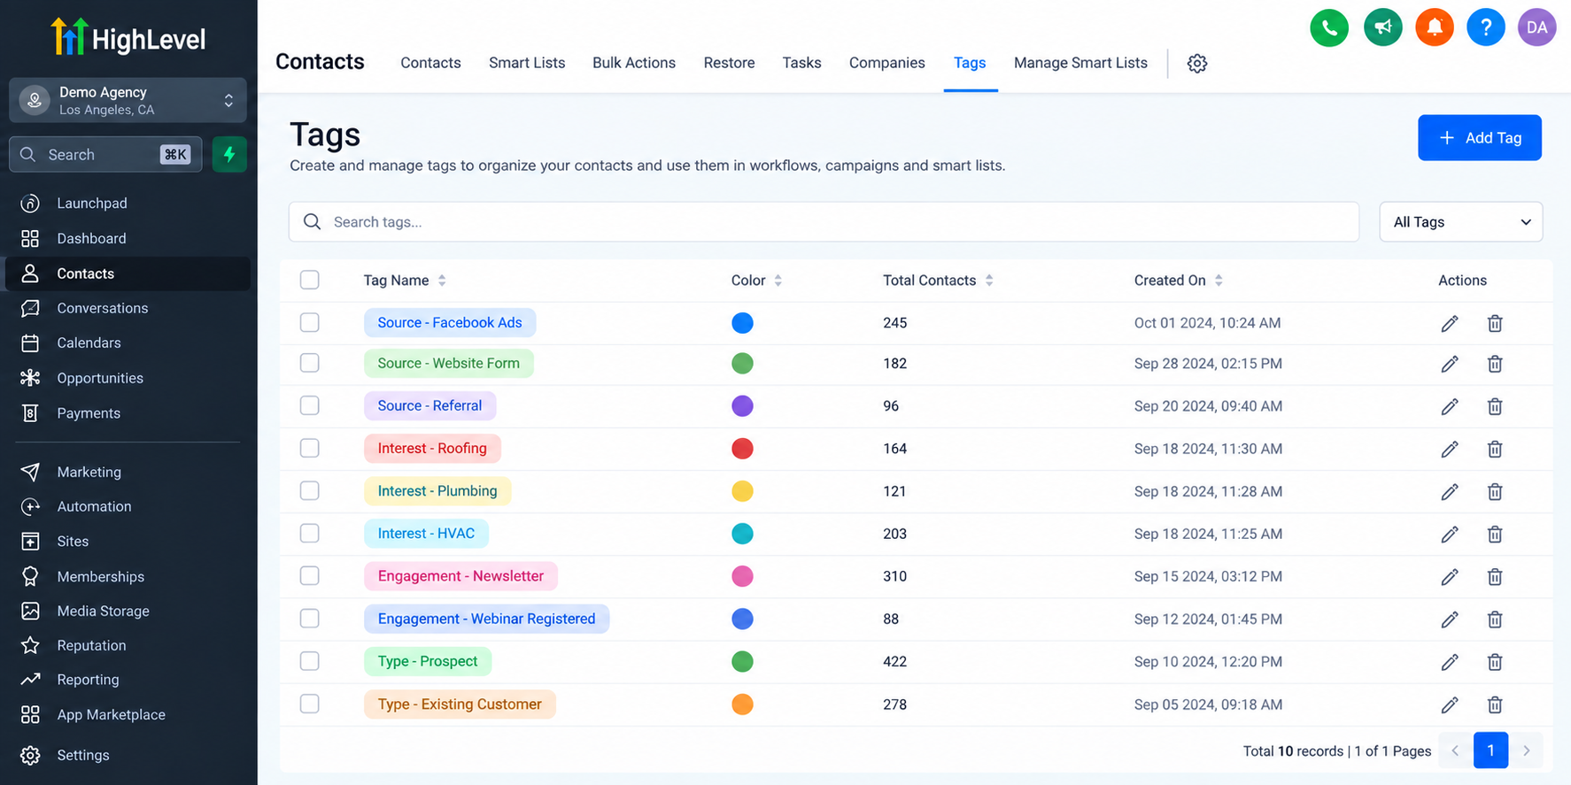Open the DA user avatar menu

pos(1537,27)
